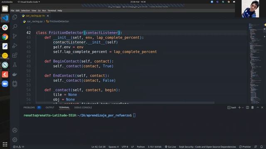The height and width of the screenshot is (149, 266).
Task: Open Zoom in the Ubuntu dock
Action: [5, 84]
